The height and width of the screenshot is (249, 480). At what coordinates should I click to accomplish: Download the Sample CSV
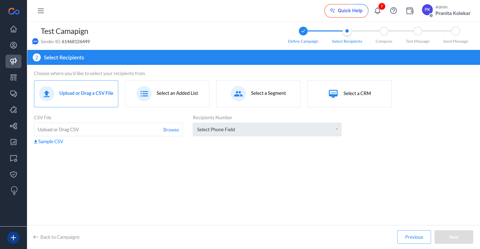click(x=48, y=141)
